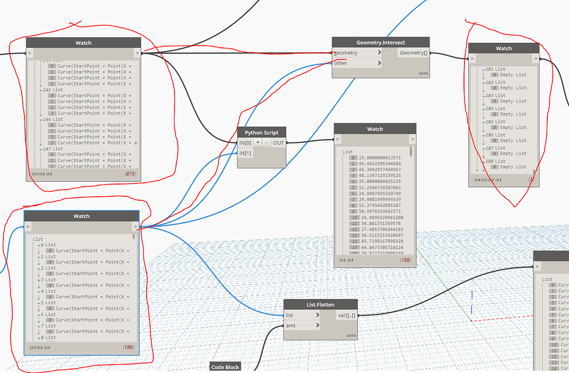Toggle the AUTO lacing on List.Flatten
The image size is (569, 373).
352,336
